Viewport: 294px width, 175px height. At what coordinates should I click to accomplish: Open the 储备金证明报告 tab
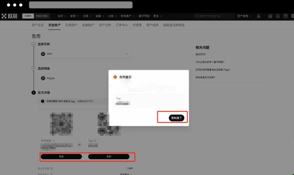pos(174,25)
